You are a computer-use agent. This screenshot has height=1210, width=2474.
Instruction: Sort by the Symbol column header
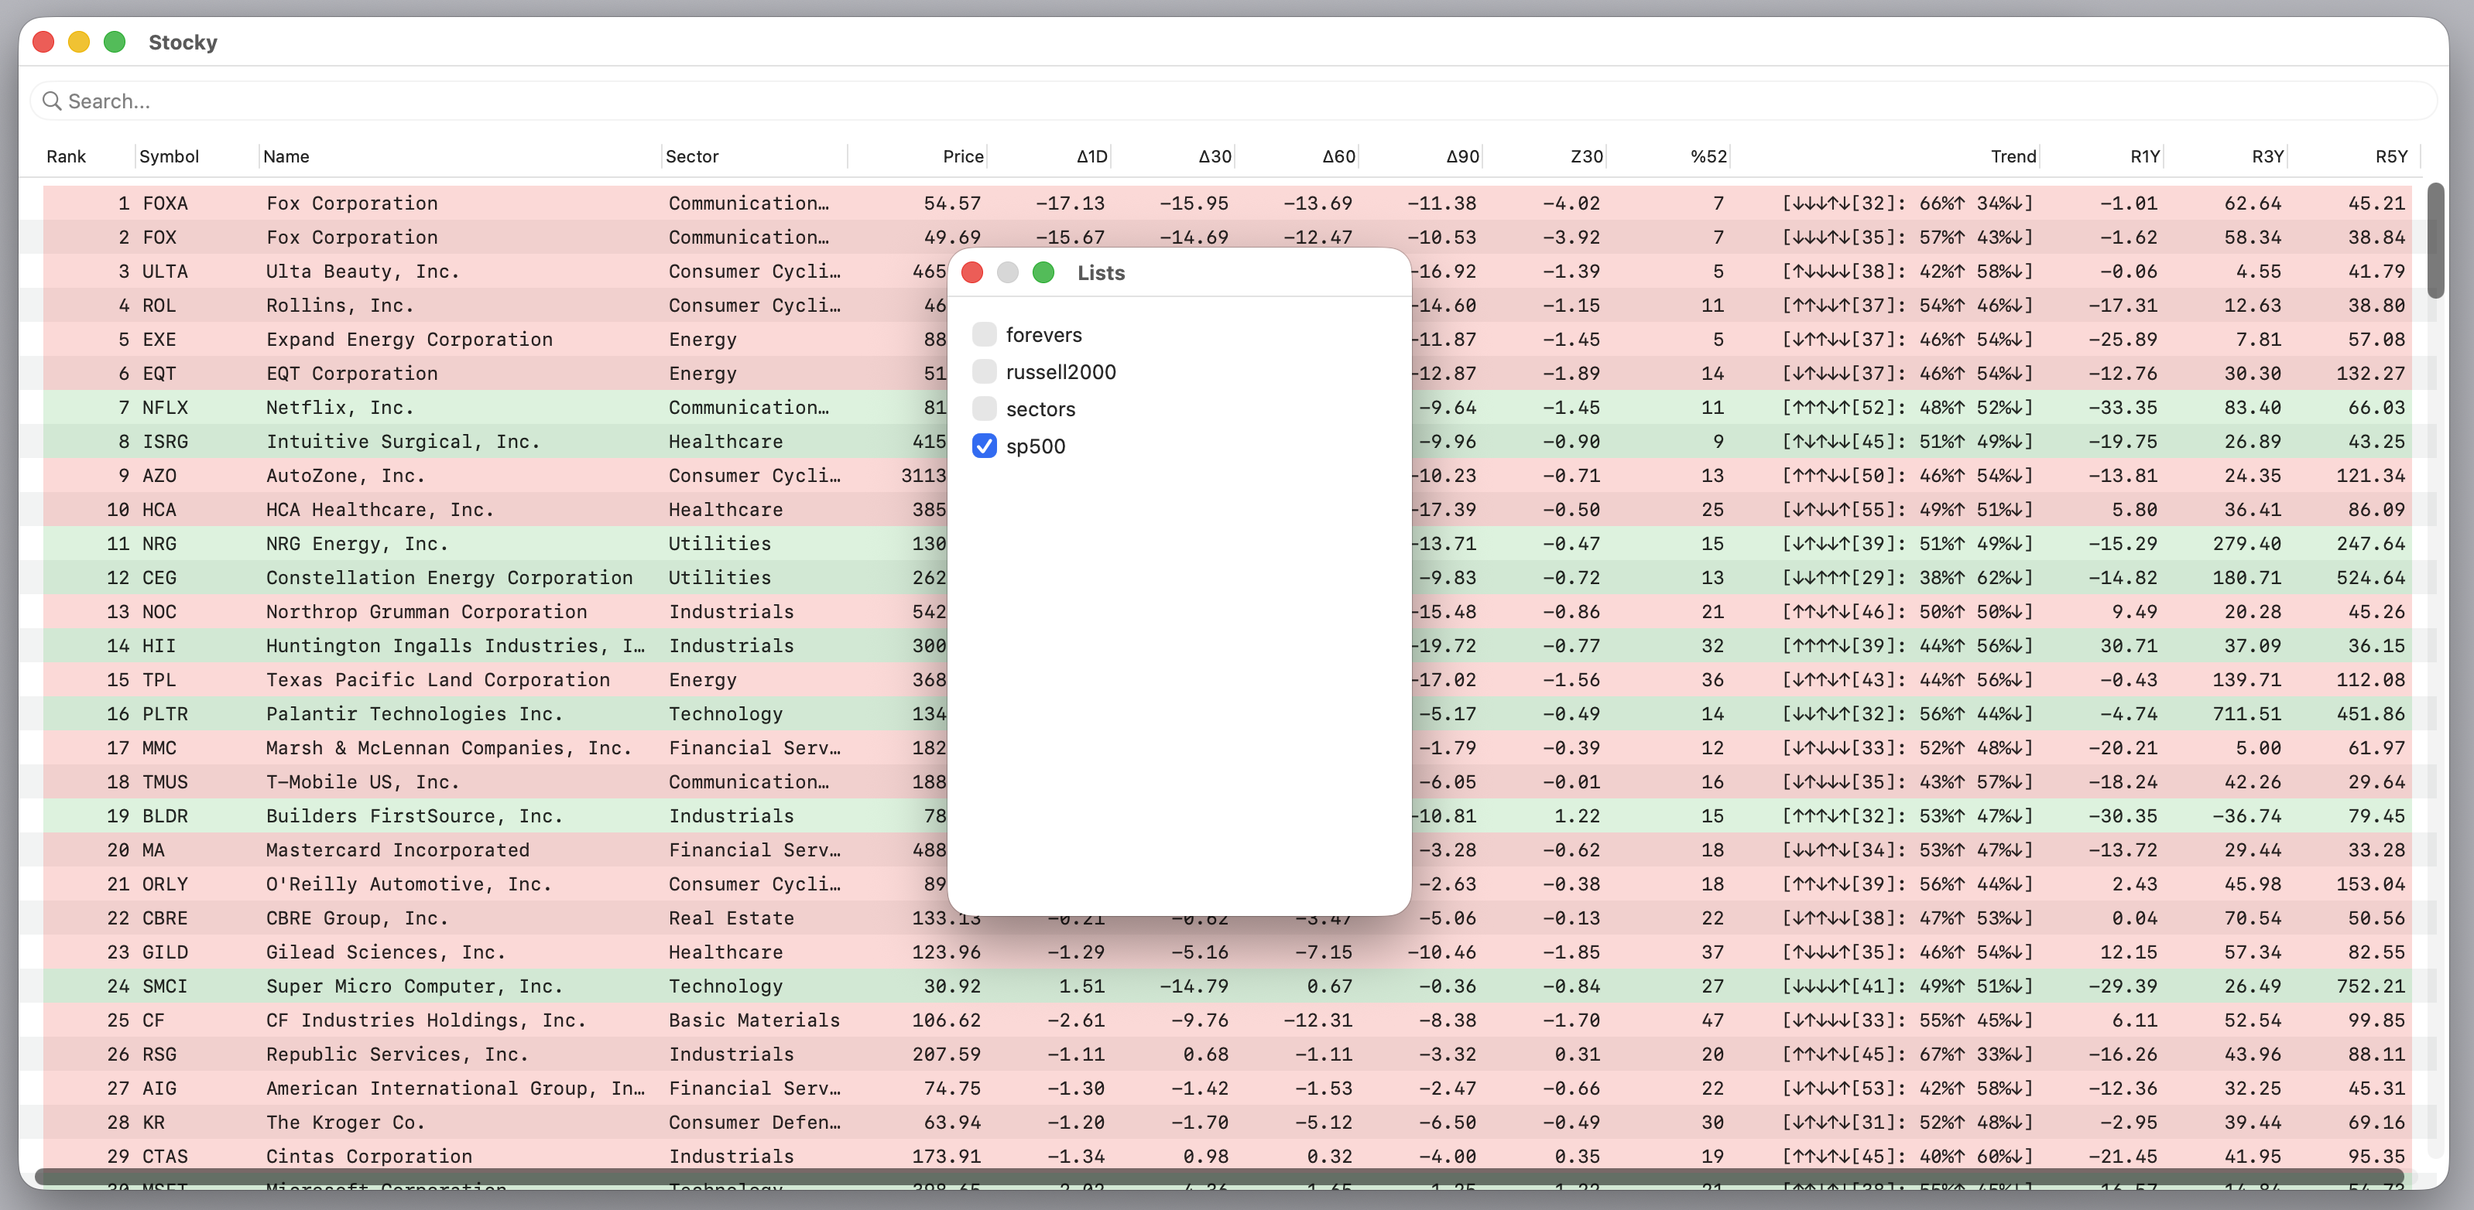(x=169, y=156)
